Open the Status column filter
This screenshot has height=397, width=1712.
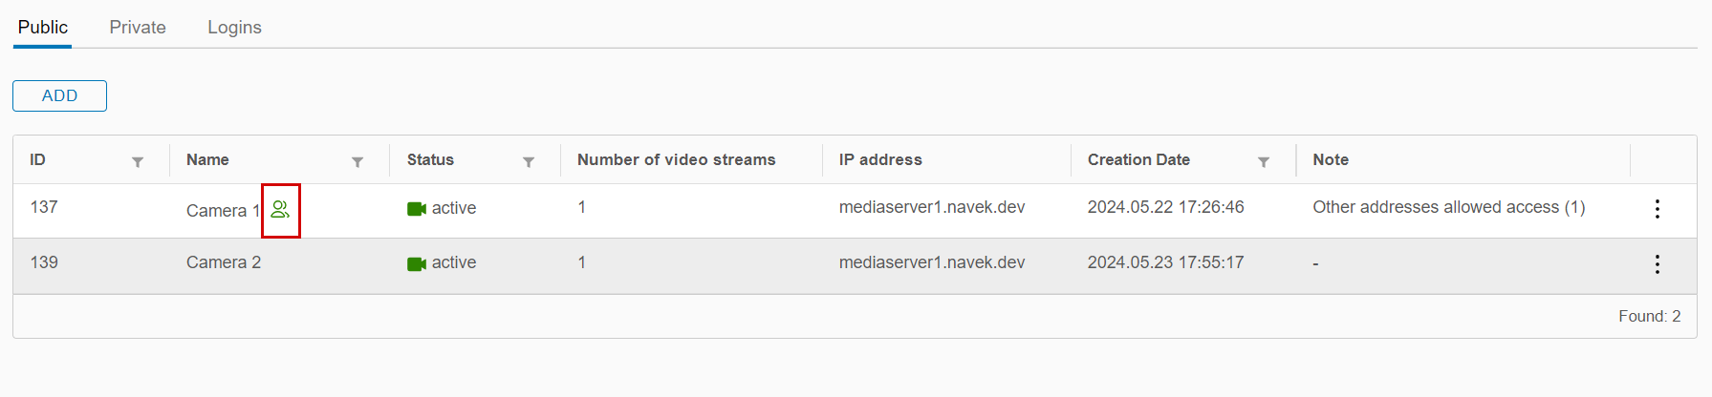[x=529, y=161]
